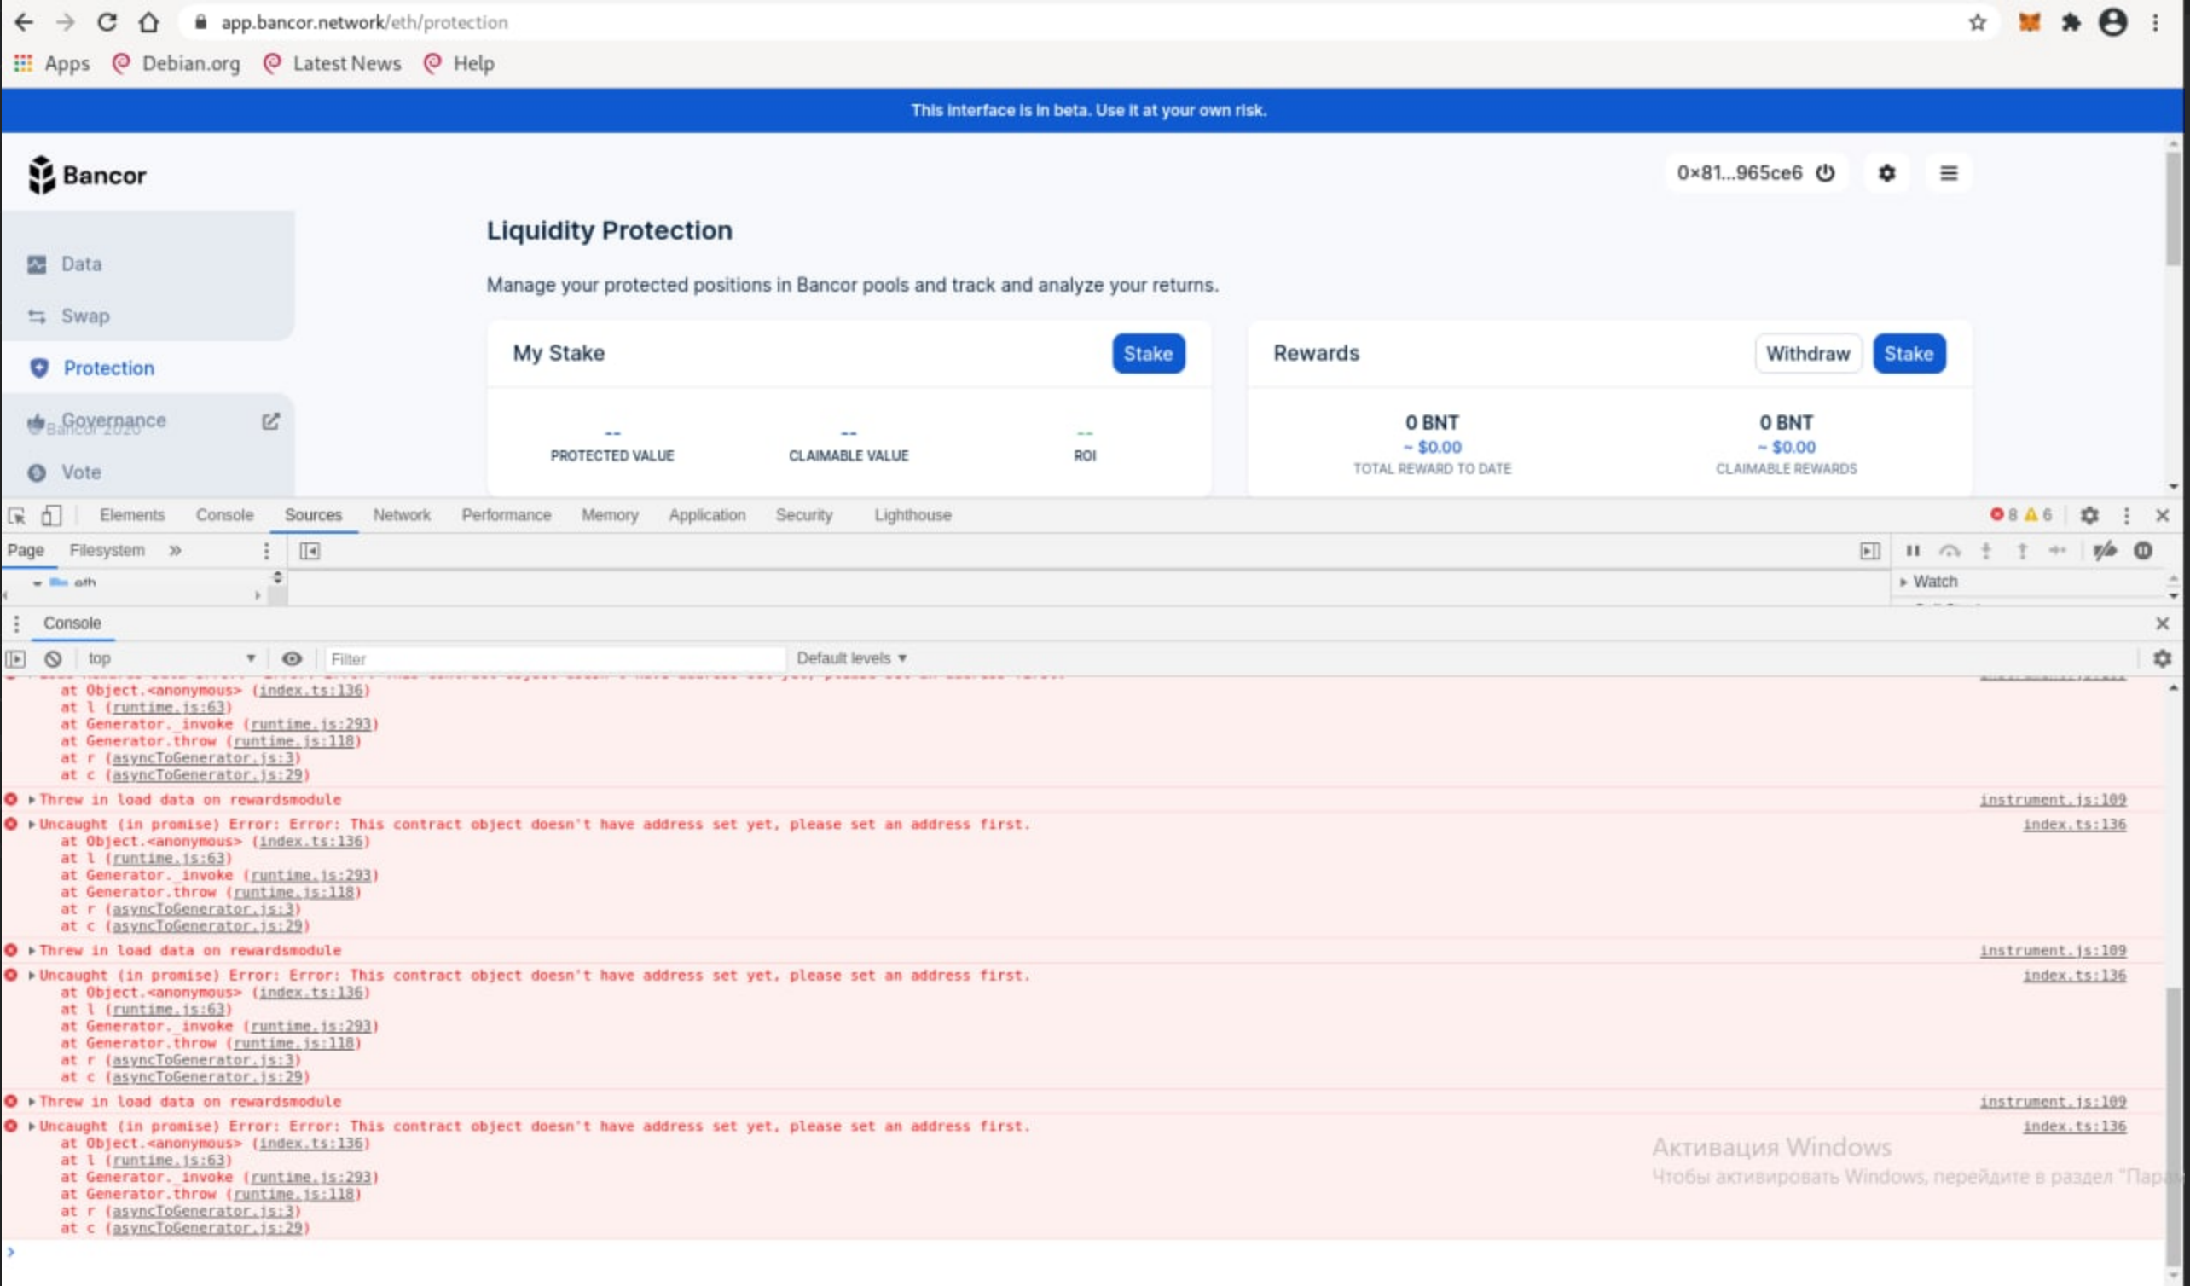The width and height of the screenshot is (2190, 1286).
Task: Bookmark this page with the star
Action: coord(1977,22)
